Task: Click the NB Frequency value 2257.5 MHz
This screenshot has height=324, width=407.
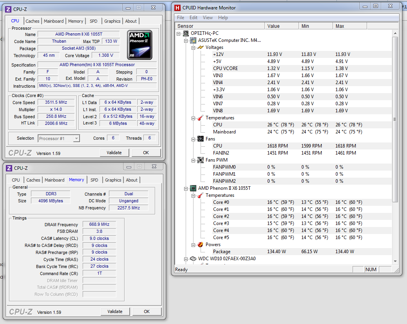Action: [x=128, y=208]
